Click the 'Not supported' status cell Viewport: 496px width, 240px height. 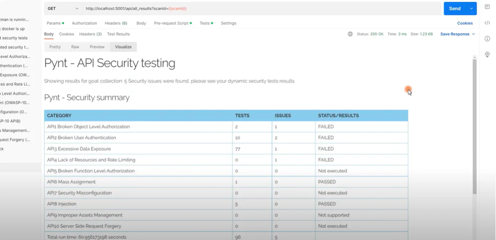(362, 215)
